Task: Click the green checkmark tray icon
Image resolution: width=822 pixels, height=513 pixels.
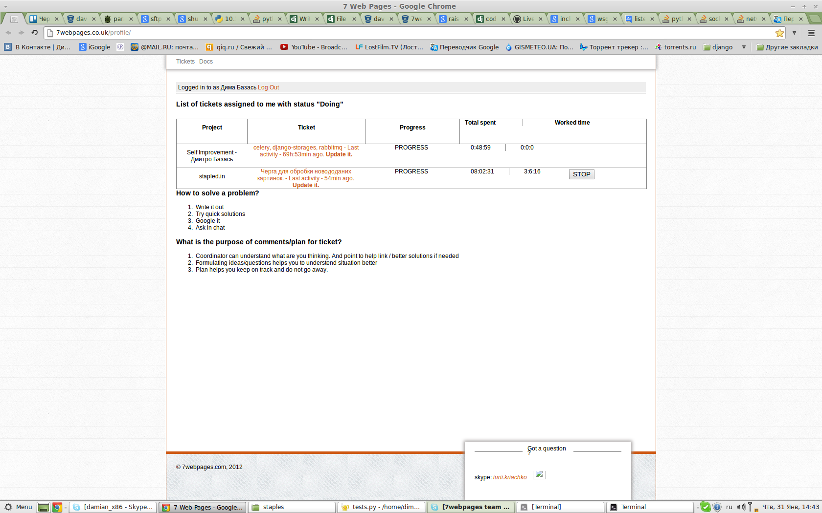Action: click(705, 507)
